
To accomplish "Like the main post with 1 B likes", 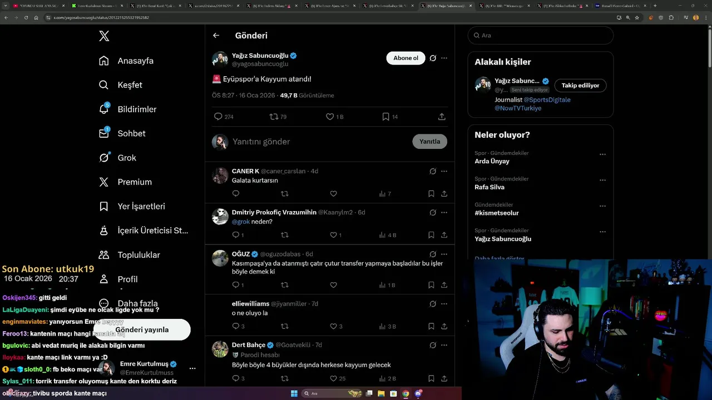I will click(335, 117).
